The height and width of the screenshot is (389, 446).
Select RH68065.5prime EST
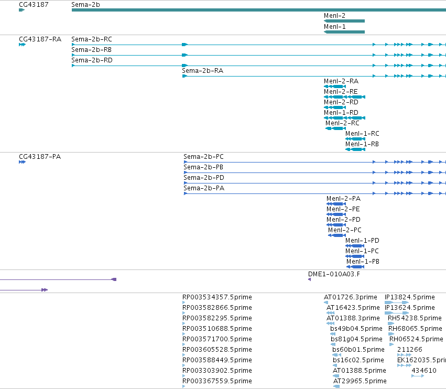(391, 334)
